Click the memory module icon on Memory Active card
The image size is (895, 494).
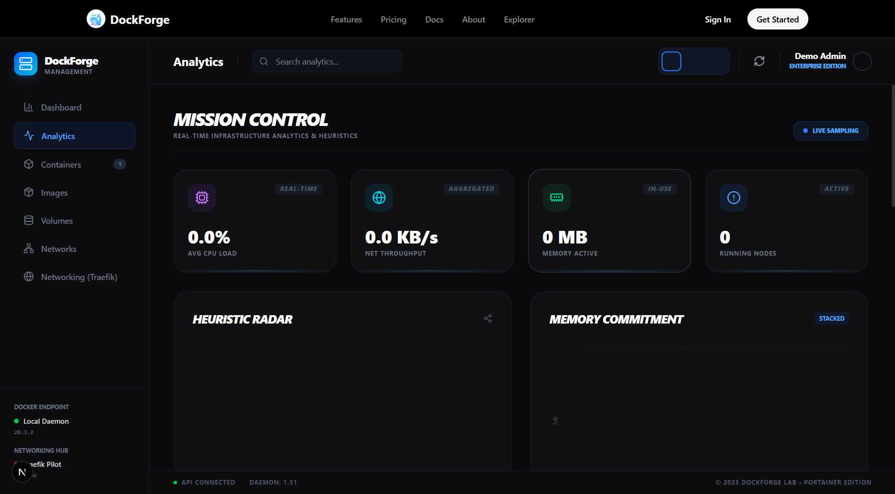coord(557,197)
